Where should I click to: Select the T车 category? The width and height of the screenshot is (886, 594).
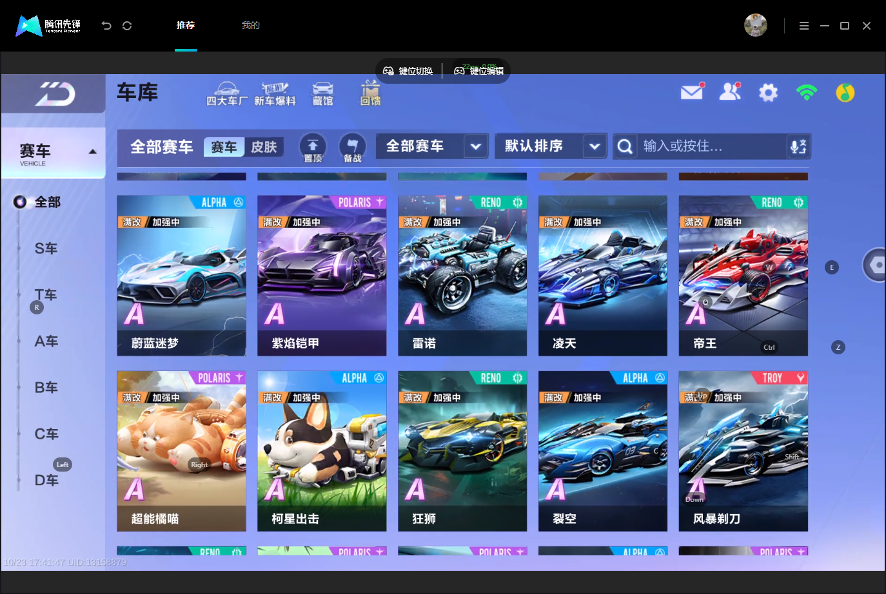pyautogui.click(x=46, y=295)
